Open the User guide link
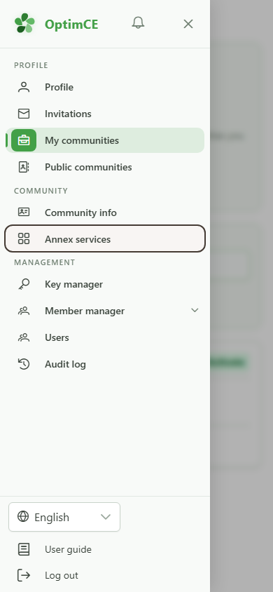Screen dimensions: 273x592 coord(105,549)
